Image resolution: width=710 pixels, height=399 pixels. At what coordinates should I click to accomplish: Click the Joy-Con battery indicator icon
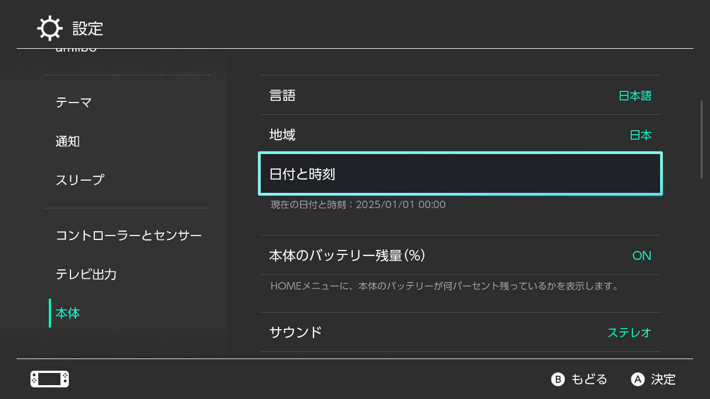pyautogui.click(x=49, y=379)
